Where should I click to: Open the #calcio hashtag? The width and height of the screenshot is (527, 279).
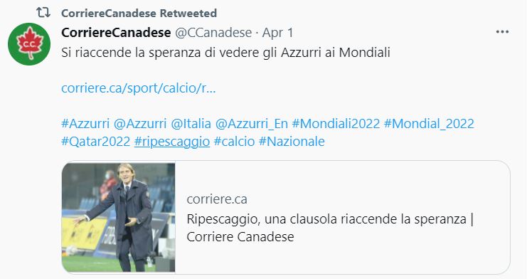[x=234, y=142]
